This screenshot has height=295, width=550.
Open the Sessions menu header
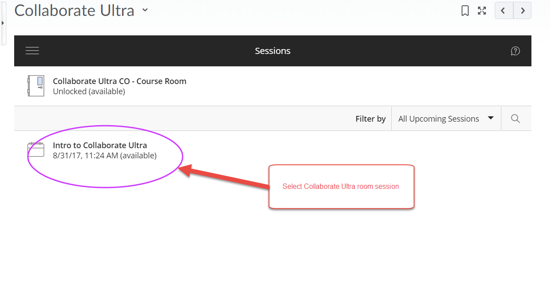pos(272,50)
